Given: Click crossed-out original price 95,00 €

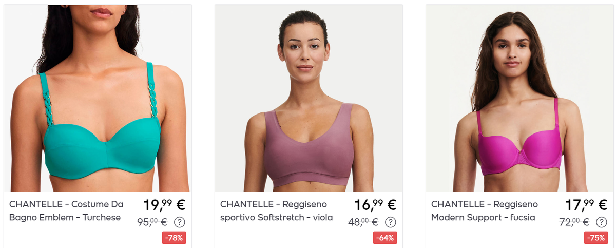Looking at the screenshot, I should (x=153, y=222).
